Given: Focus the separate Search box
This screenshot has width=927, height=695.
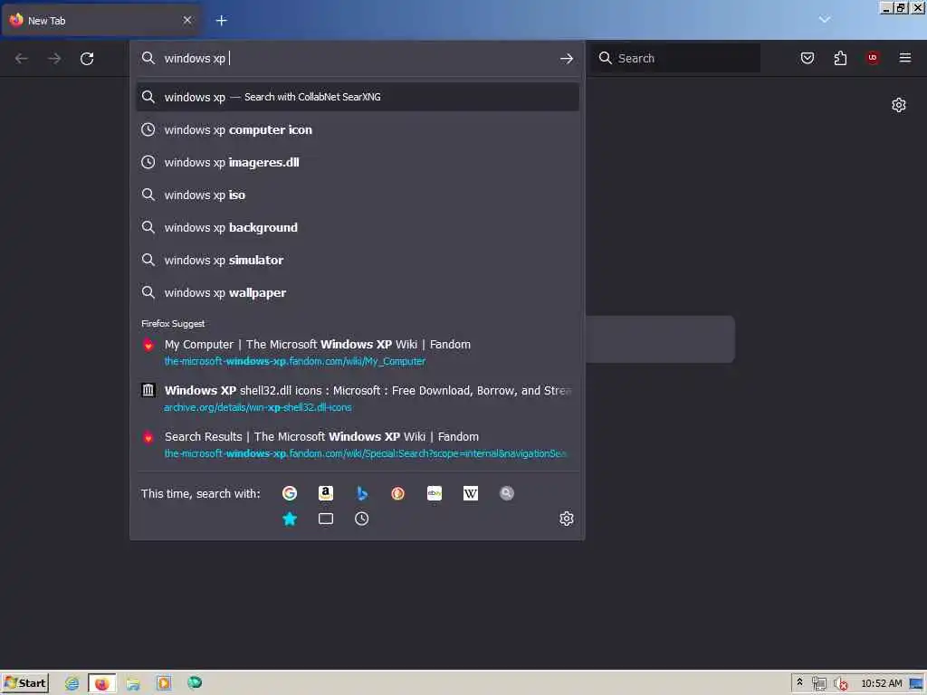Looking at the screenshot, I should [x=675, y=59].
